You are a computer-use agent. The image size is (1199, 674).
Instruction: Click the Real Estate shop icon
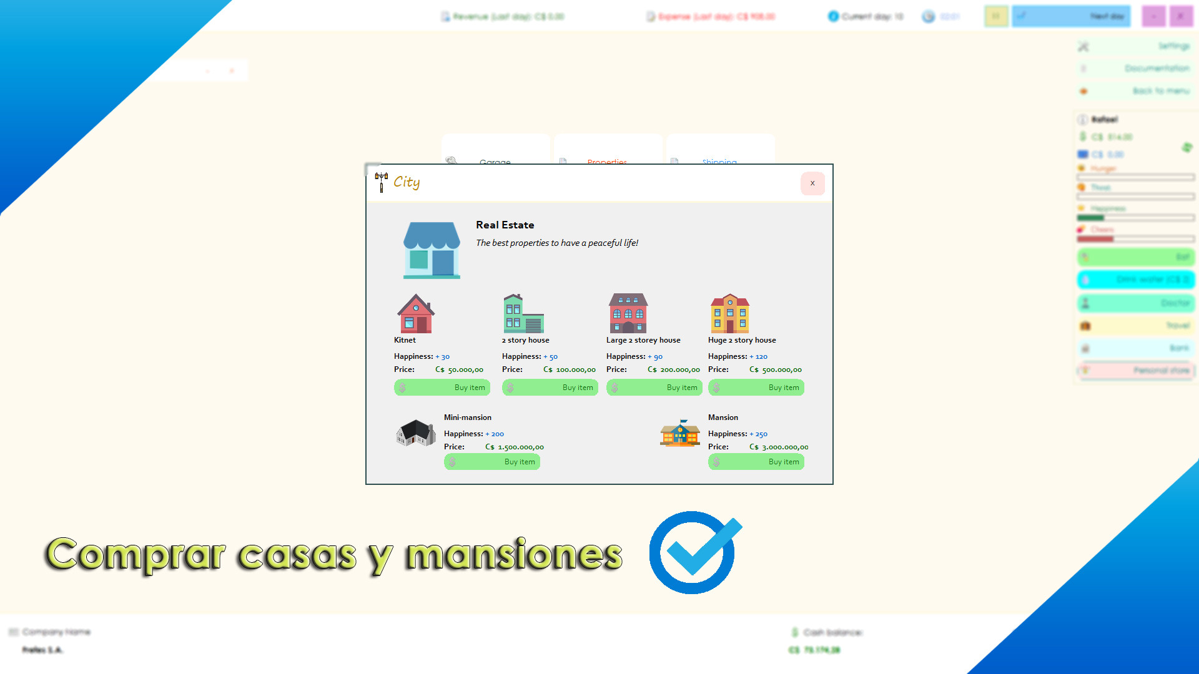point(432,250)
